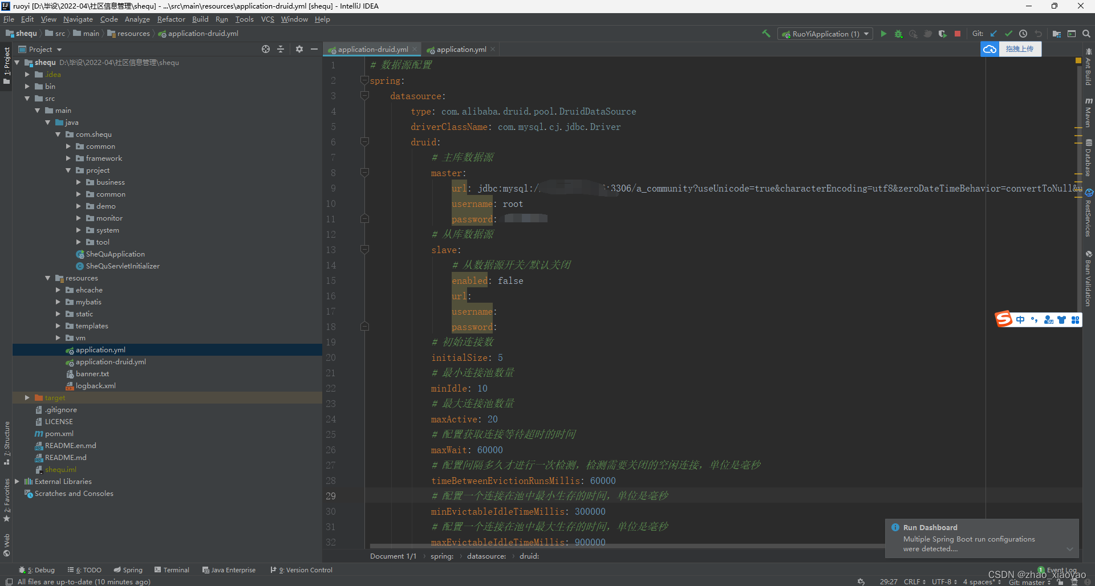Start debugging with the green bug icon
Viewport: 1095px width, 586px height.
pyautogui.click(x=898, y=34)
